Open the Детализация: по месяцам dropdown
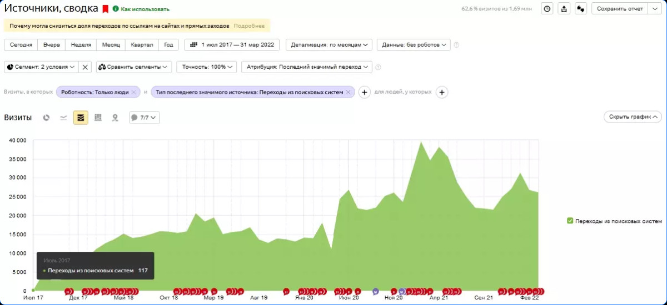667x305 pixels. tap(329, 45)
